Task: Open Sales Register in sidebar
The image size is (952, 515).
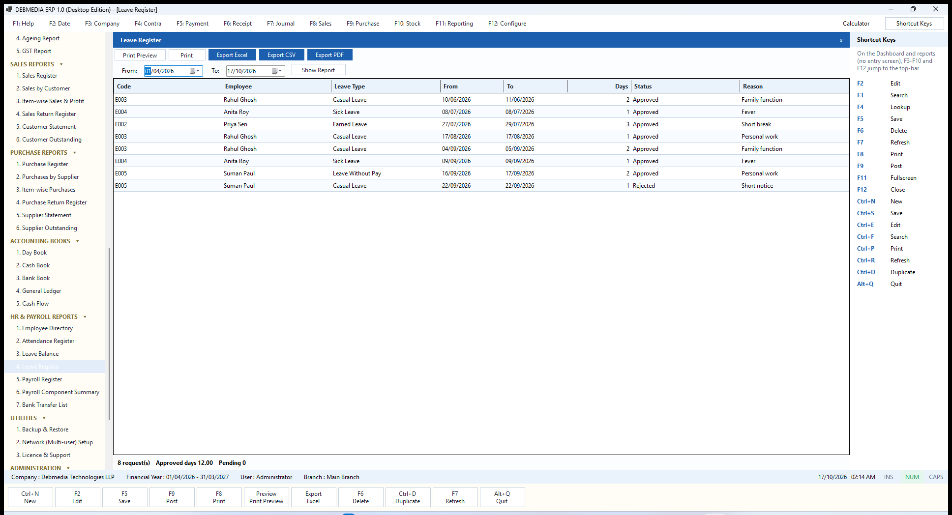Action: pos(39,76)
